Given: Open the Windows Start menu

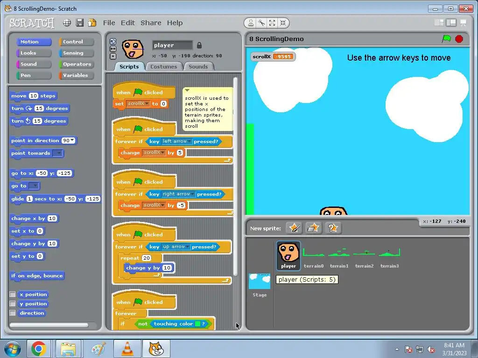Looking at the screenshot, I should pyautogui.click(x=12, y=349).
